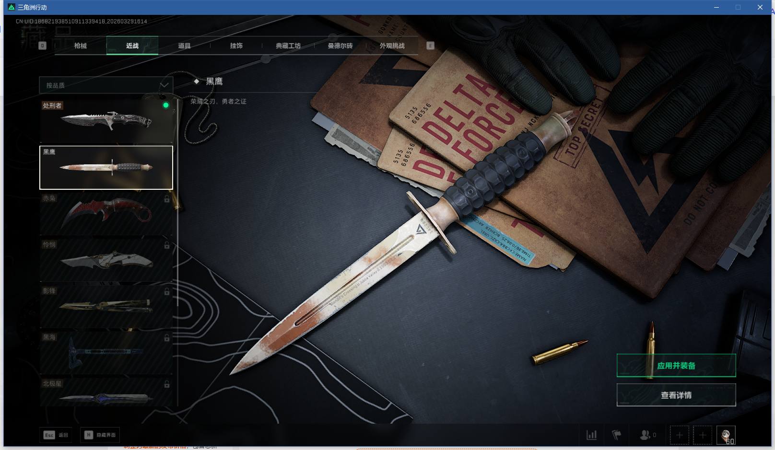
Task: Click the H 隐藏界面 button
Action: (100, 435)
